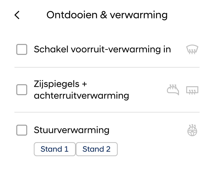
Task: Click the 'Zijspiegels +' text line
Action: [61, 84]
